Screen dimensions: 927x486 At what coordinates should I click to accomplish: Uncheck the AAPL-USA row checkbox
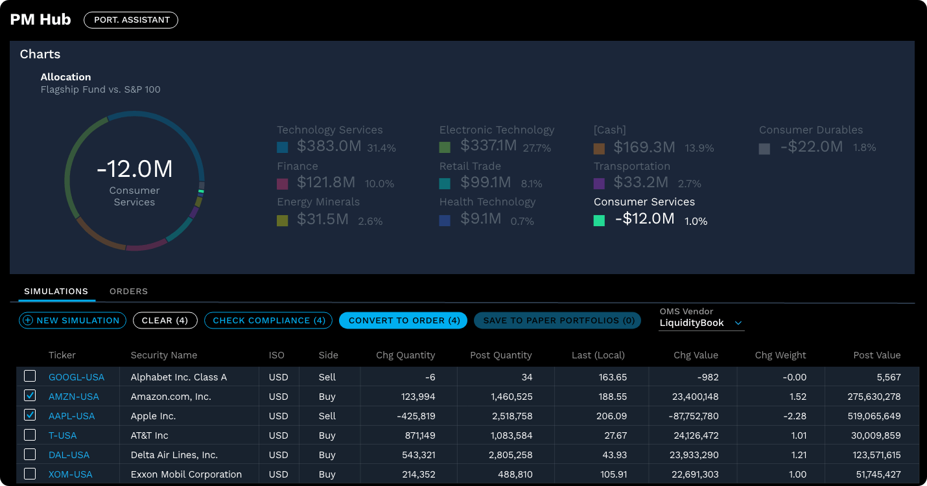coord(29,415)
